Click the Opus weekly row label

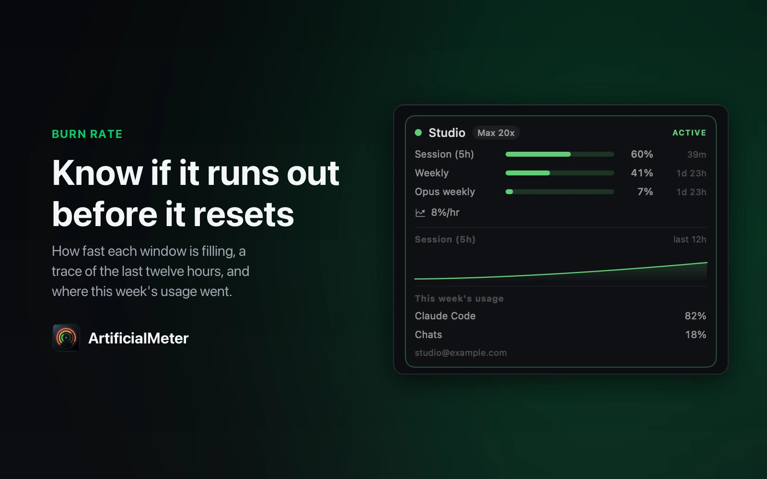coord(445,192)
